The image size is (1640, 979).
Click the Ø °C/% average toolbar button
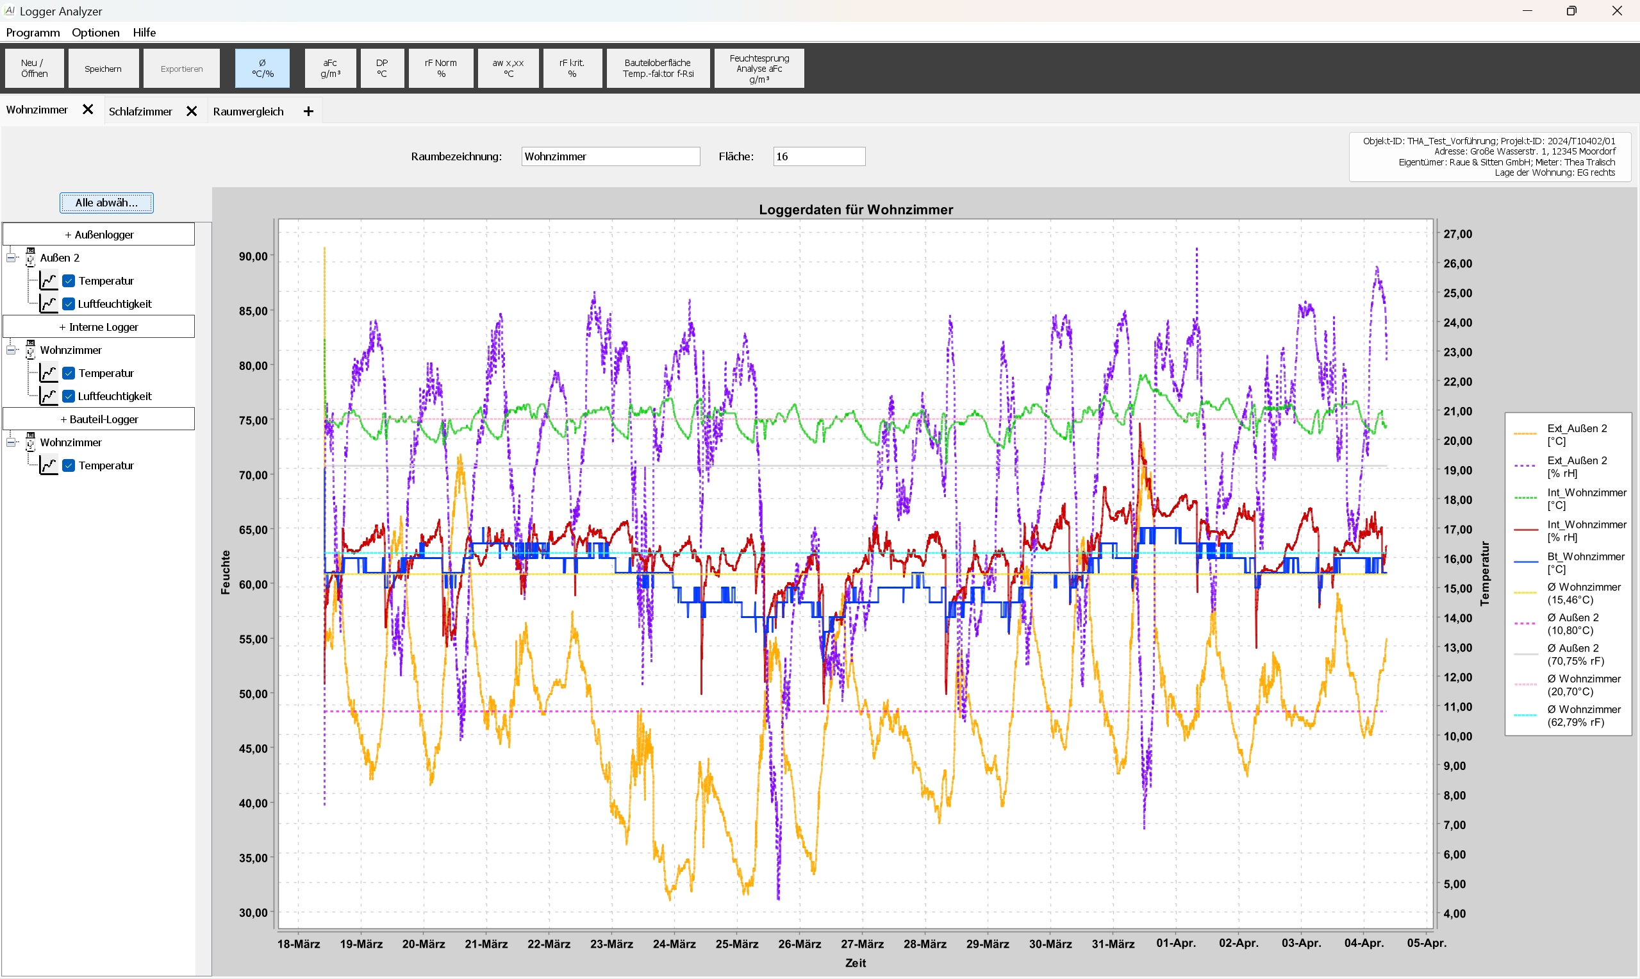tap(261, 68)
